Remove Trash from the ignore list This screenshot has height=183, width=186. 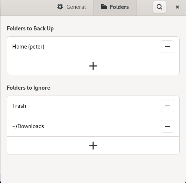[x=167, y=106]
